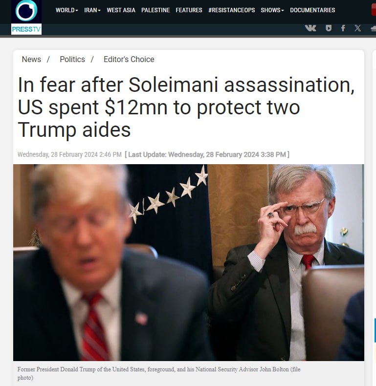Expand the IRAN dropdown menu
This screenshot has height=386, width=376.
(92, 10)
